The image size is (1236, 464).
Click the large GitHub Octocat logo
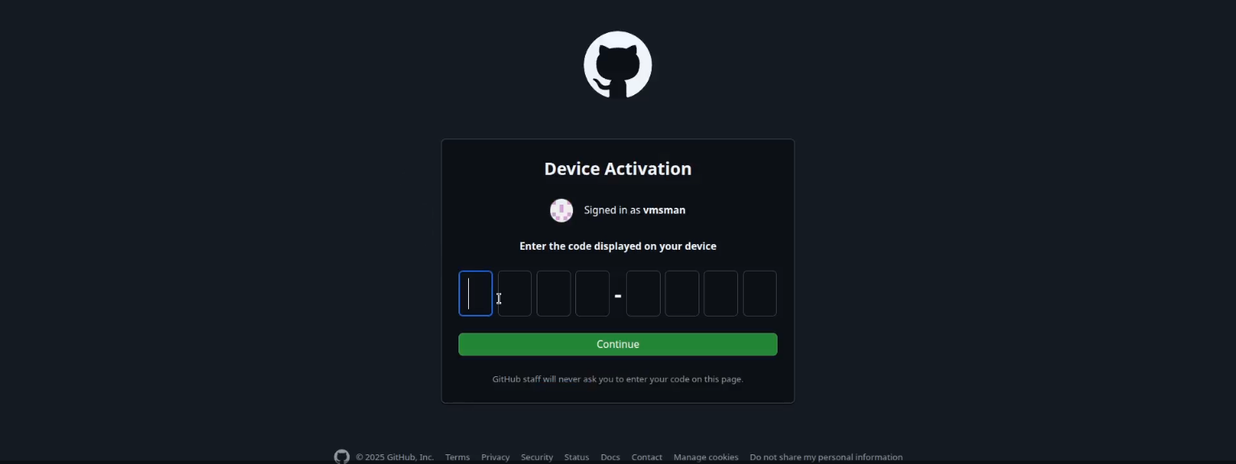tap(618, 65)
